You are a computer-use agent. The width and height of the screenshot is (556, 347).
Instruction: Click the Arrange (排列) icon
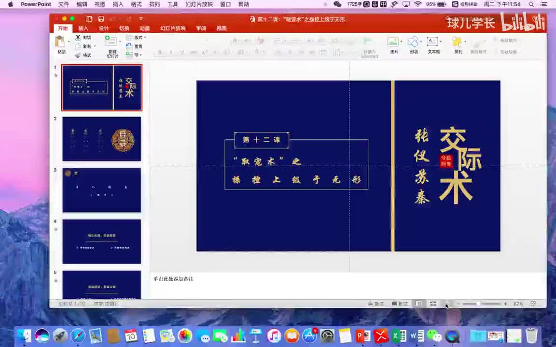[x=457, y=42]
